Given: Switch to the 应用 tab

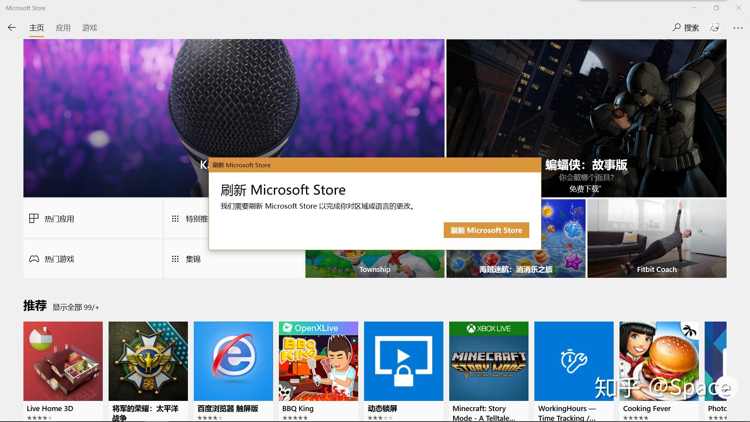Looking at the screenshot, I should pos(63,28).
